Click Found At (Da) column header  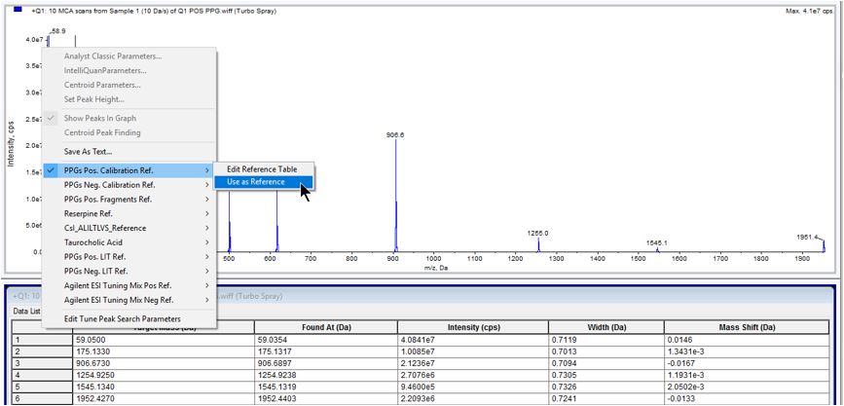pos(326,327)
